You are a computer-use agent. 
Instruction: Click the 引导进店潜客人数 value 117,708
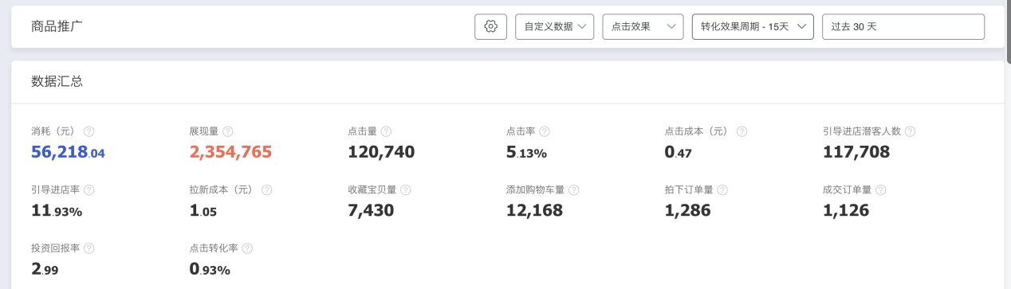pyautogui.click(x=856, y=152)
